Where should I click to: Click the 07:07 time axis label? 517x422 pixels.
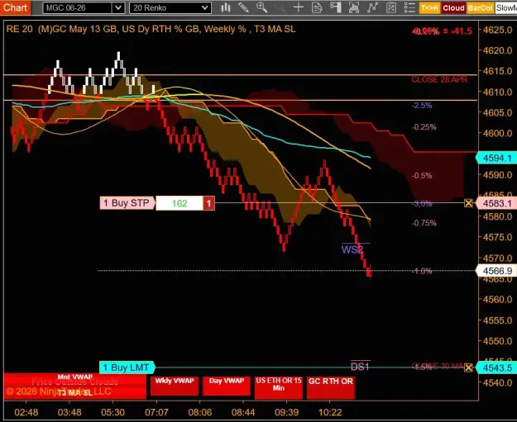click(x=156, y=412)
